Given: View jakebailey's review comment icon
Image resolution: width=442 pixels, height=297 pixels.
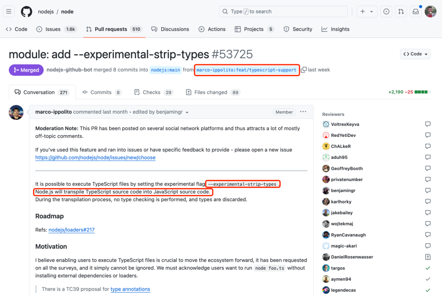Looking at the screenshot, I should [x=428, y=212].
